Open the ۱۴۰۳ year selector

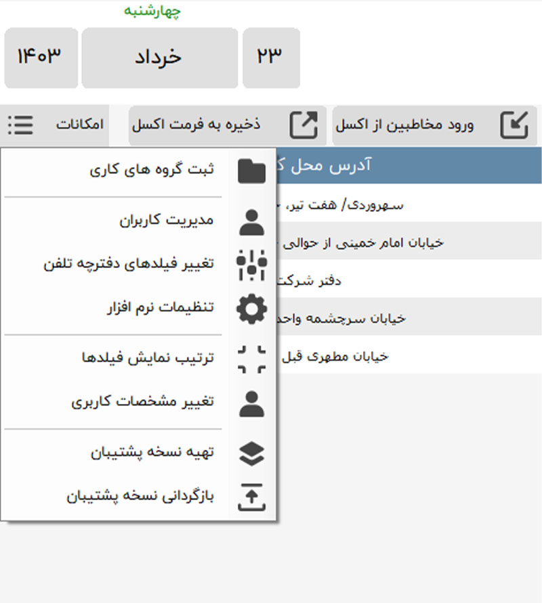[x=39, y=58]
